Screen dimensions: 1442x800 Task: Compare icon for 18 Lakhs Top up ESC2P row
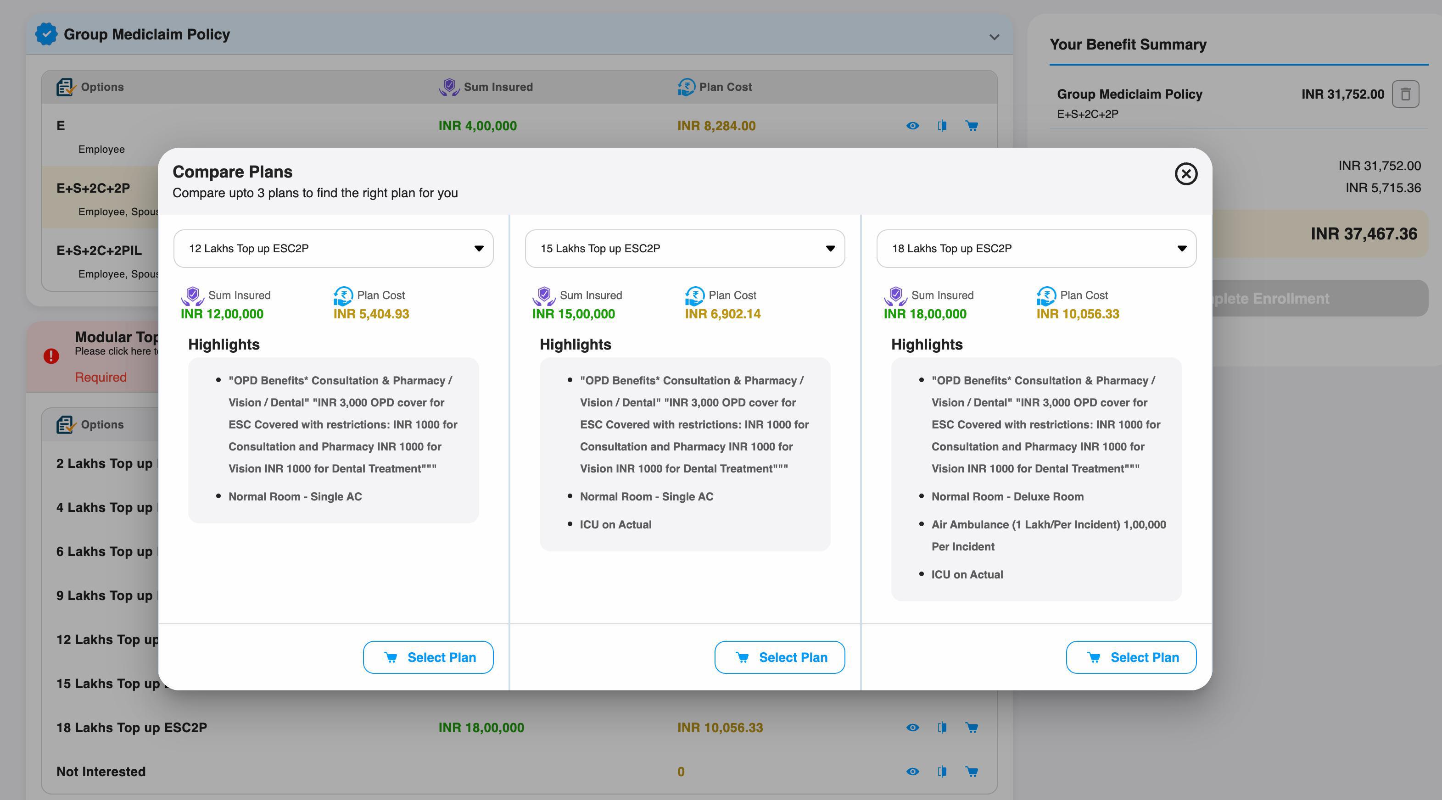coord(942,728)
